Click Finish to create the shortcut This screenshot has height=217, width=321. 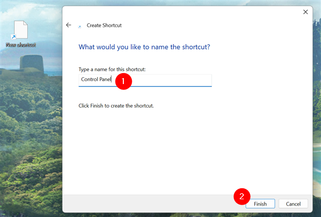tap(260, 204)
